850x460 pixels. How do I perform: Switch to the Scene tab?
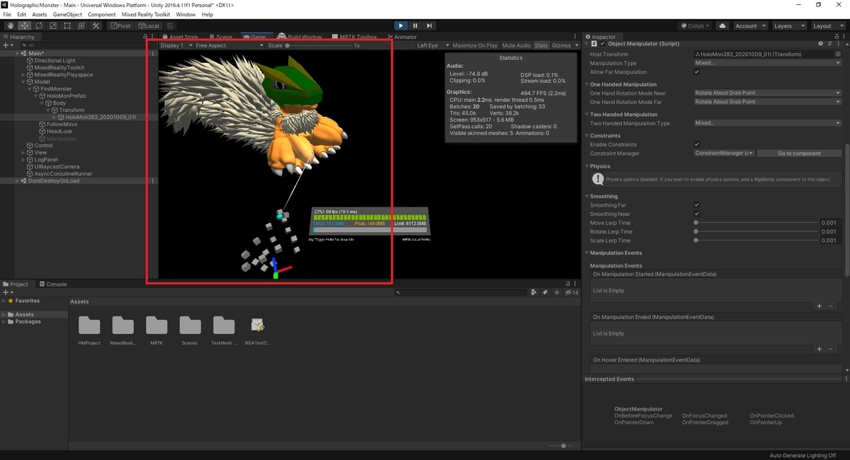click(220, 37)
